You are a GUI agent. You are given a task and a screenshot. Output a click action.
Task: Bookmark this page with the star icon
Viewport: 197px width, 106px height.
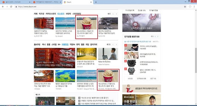coord(185,7)
